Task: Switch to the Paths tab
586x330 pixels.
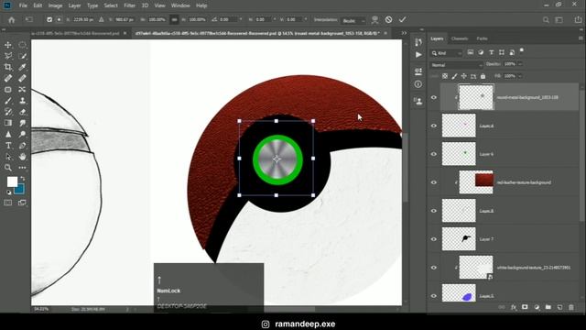Action: 482,38
